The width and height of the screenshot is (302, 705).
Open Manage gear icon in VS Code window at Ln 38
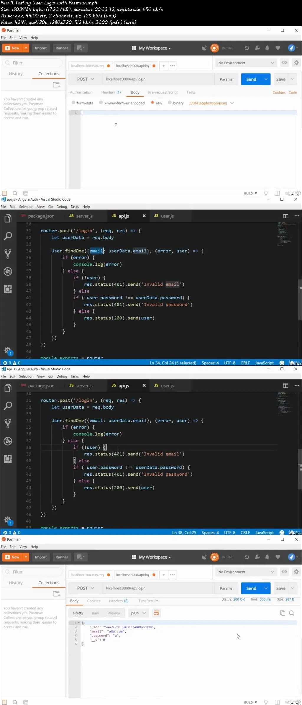click(8, 521)
